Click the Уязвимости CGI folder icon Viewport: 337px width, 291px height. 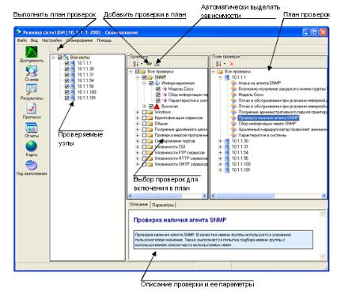(x=150, y=147)
